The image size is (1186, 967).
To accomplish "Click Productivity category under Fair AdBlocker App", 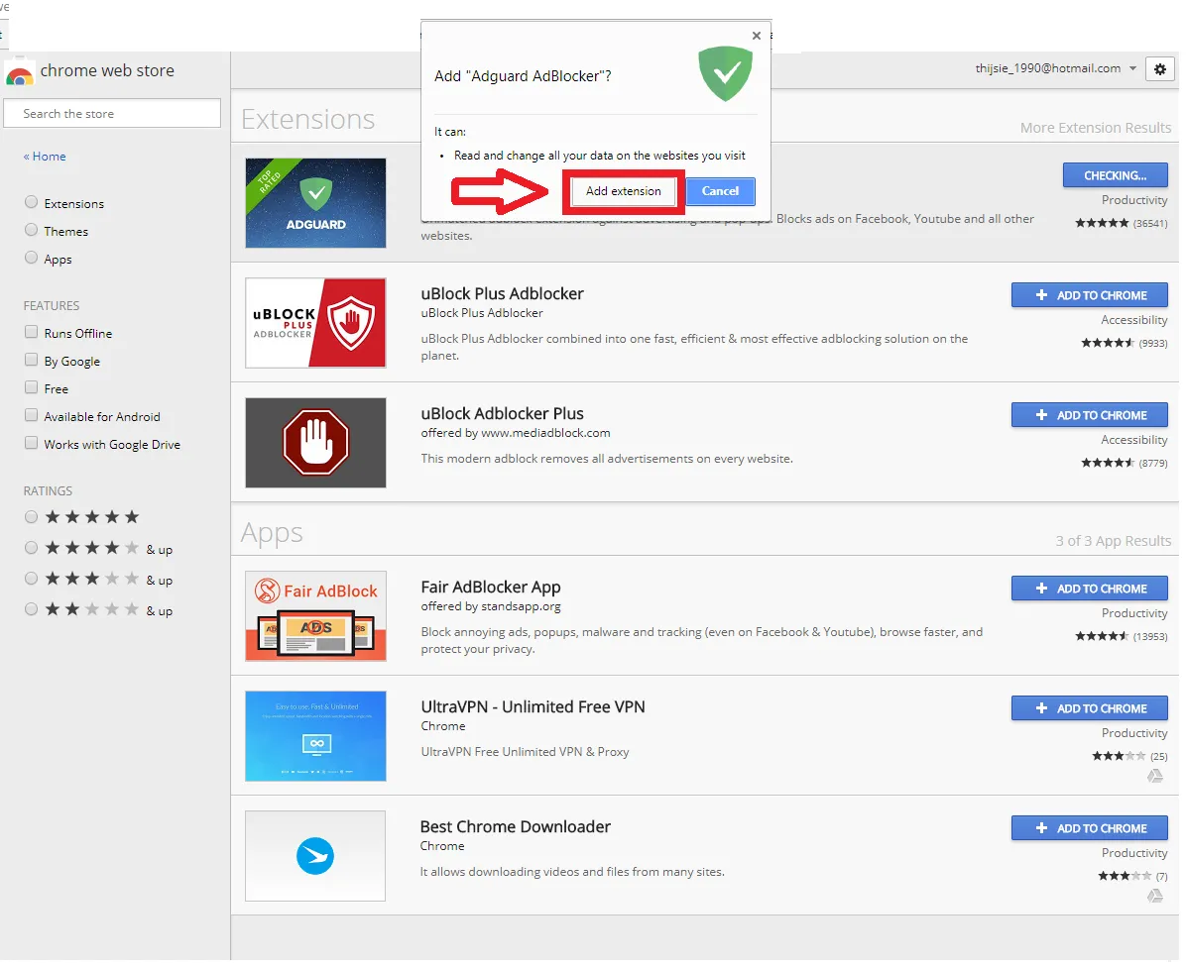I will click(x=1134, y=613).
